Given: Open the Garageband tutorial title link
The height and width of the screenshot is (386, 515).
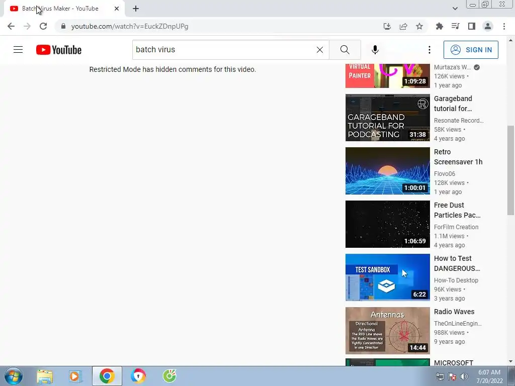Looking at the screenshot, I should coord(453,104).
